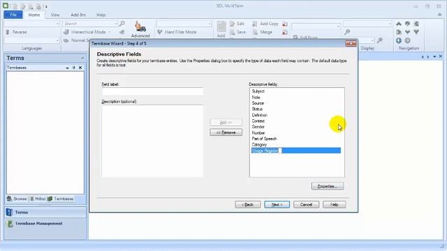Open the Add-Ins ribbon tab
447x251 pixels.
[78, 15]
